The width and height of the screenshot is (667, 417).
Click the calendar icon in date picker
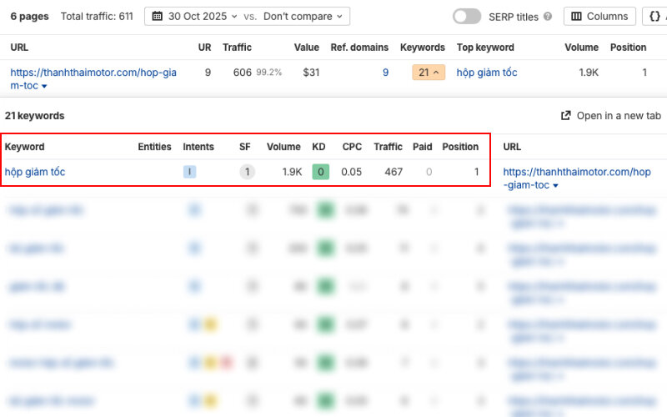click(x=158, y=17)
